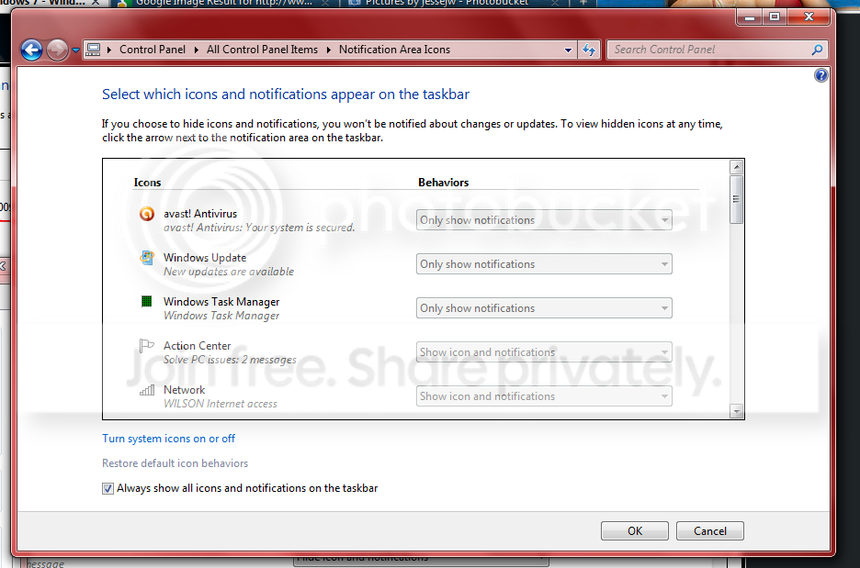Click the Network signal bars icon
Image resolution: width=860 pixels, height=568 pixels.
pyautogui.click(x=146, y=389)
